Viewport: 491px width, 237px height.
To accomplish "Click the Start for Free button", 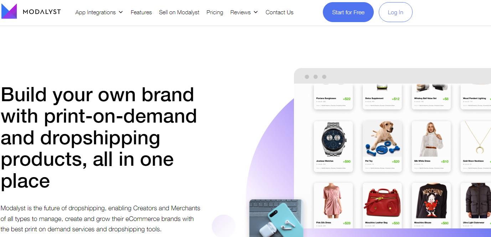I will pyautogui.click(x=348, y=12).
